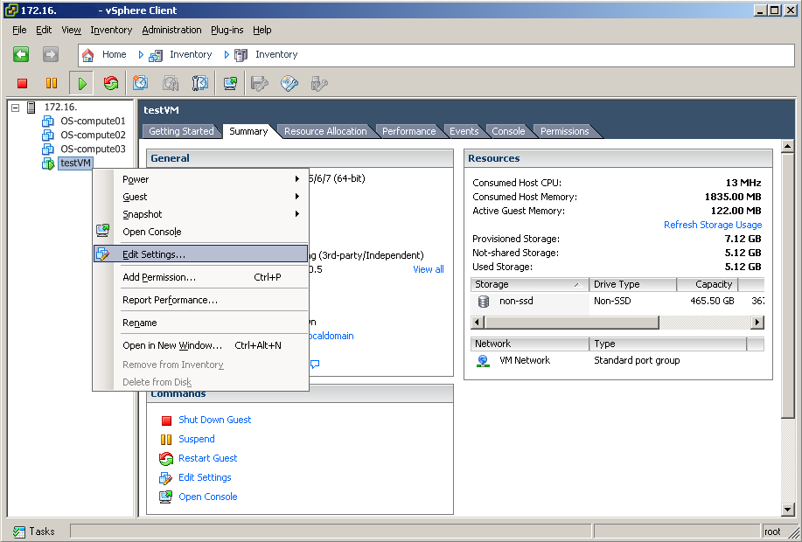Click the Suspend command link
This screenshot has width=802, height=542.
tap(197, 439)
